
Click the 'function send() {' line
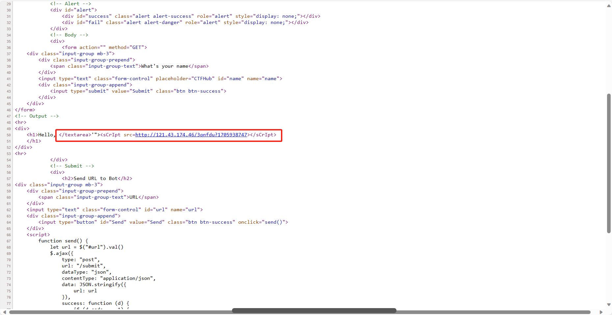(63, 241)
